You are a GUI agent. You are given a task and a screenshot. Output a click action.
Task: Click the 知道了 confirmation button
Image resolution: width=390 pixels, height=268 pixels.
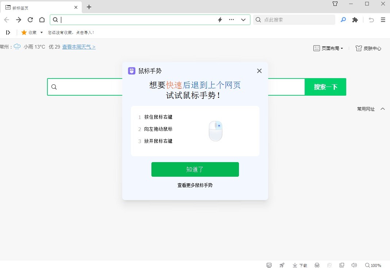point(195,169)
